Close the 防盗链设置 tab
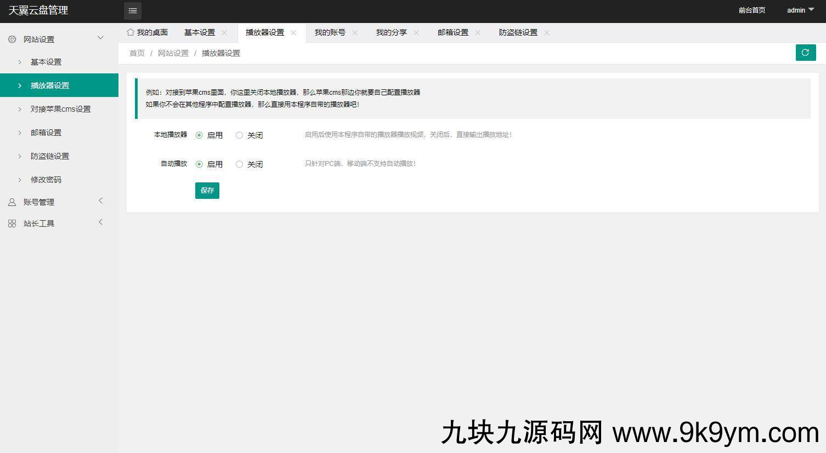Viewport: 826px width, 453px height. tap(547, 33)
